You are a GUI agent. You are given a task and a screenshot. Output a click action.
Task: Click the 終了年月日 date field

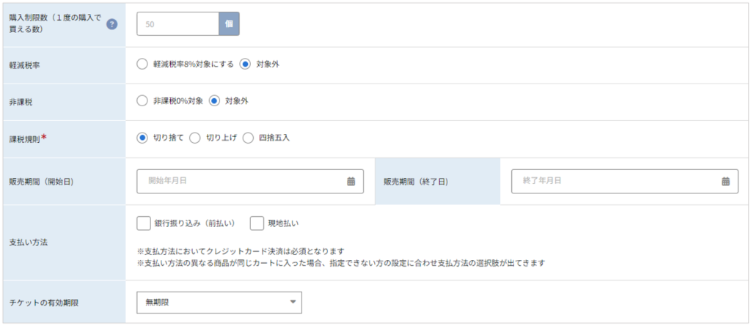point(625,181)
